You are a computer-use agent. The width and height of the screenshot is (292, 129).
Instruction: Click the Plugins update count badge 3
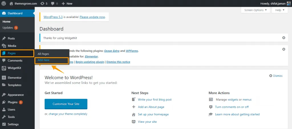(21, 102)
